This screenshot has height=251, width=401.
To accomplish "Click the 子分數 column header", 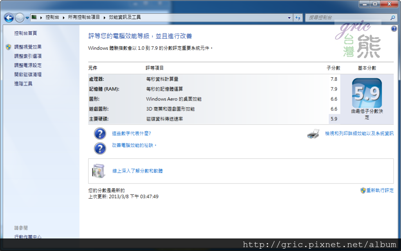I will pyautogui.click(x=334, y=68).
